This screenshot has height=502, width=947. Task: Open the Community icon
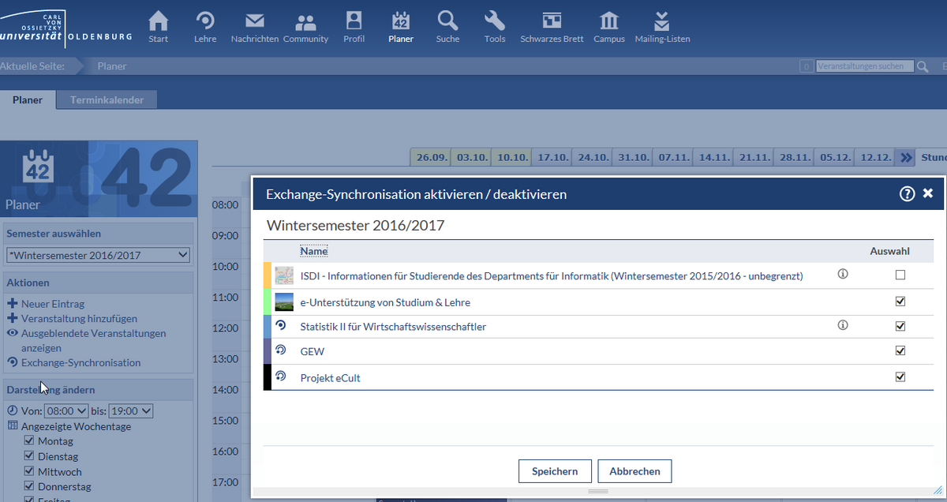(x=305, y=21)
